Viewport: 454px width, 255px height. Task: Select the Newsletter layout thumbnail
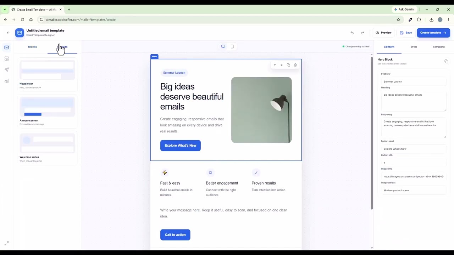click(x=47, y=70)
